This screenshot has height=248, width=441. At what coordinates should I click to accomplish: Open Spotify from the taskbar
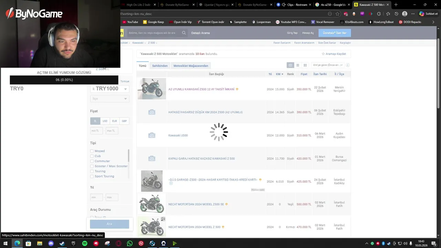(85, 244)
